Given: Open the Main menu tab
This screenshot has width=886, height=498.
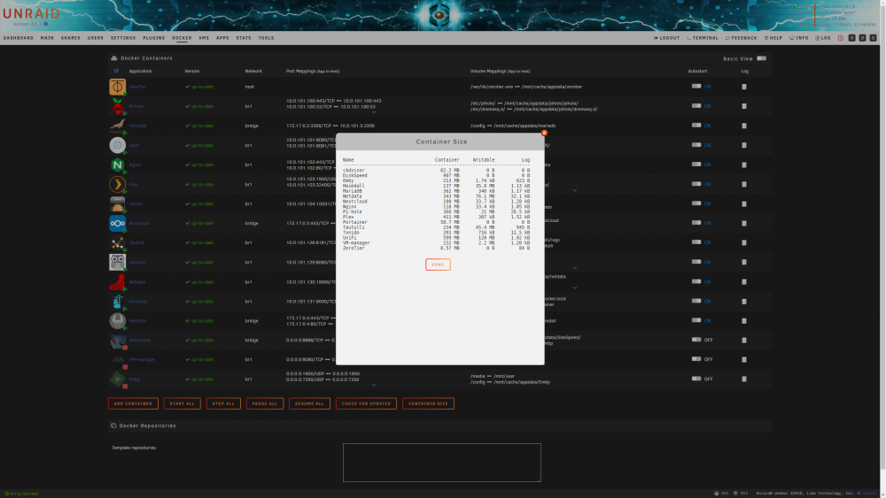Looking at the screenshot, I should [47, 38].
